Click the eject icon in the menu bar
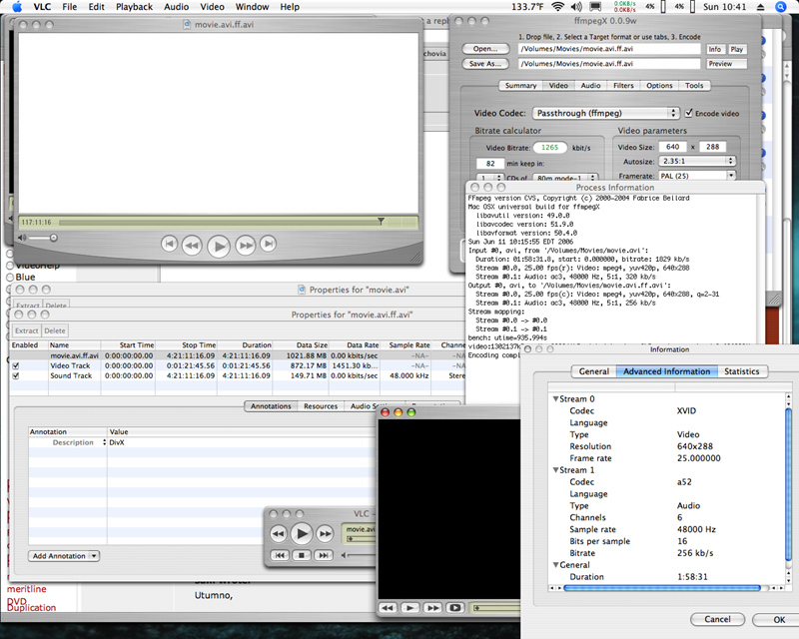 [x=760, y=7]
